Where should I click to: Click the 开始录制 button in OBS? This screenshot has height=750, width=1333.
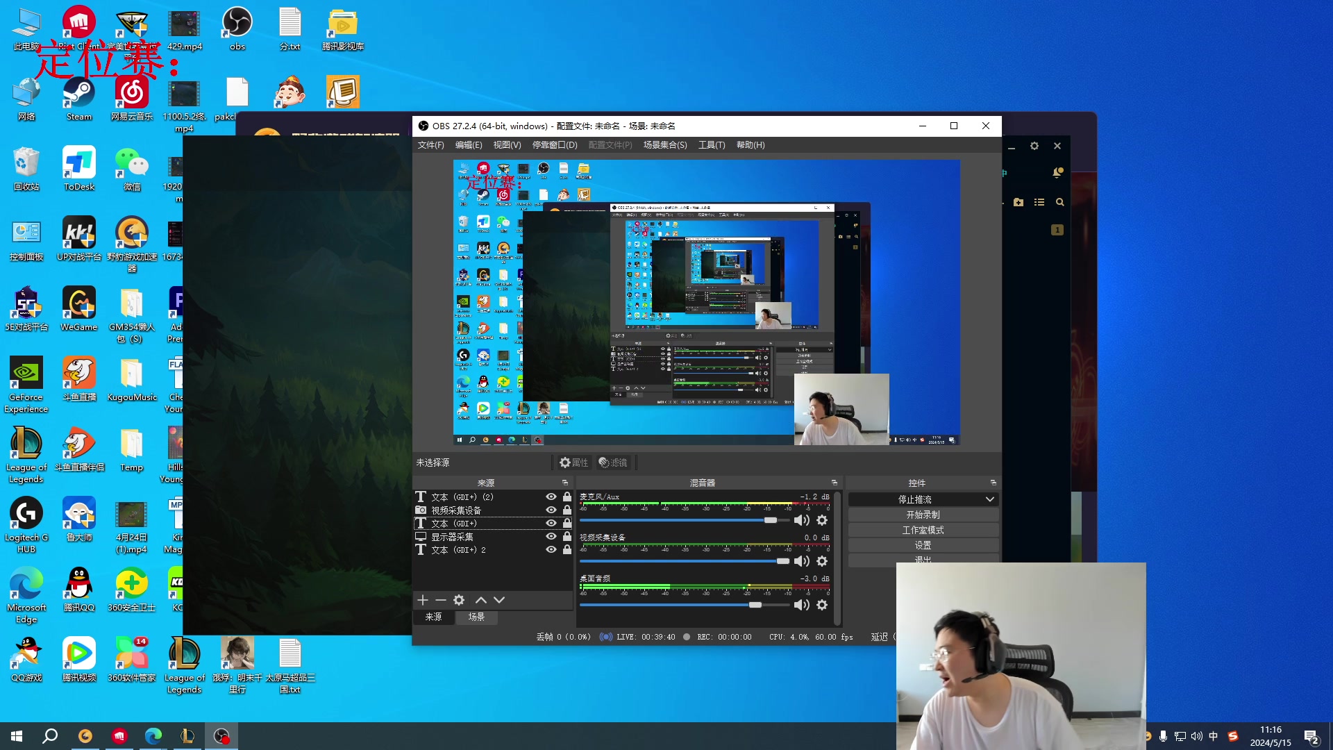tap(922, 514)
